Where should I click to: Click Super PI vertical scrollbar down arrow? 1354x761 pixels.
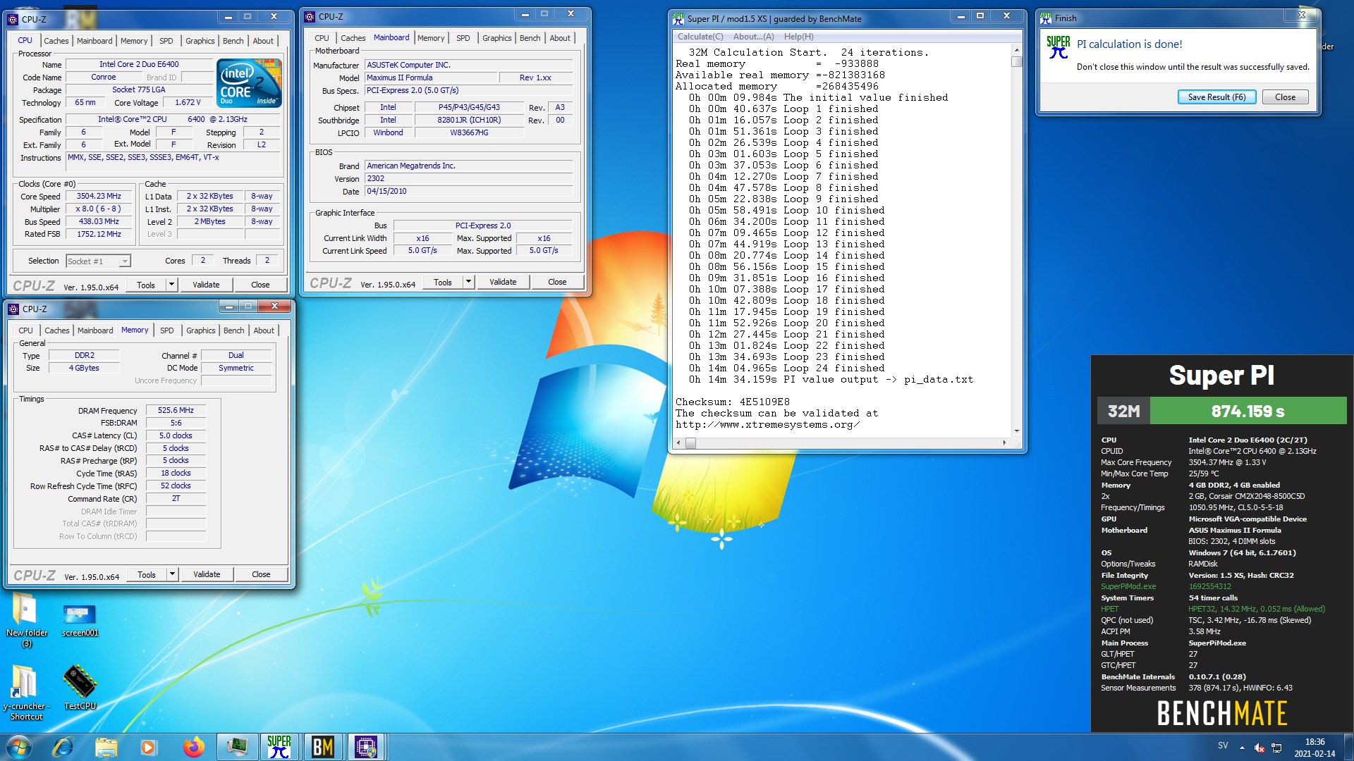1016,431
